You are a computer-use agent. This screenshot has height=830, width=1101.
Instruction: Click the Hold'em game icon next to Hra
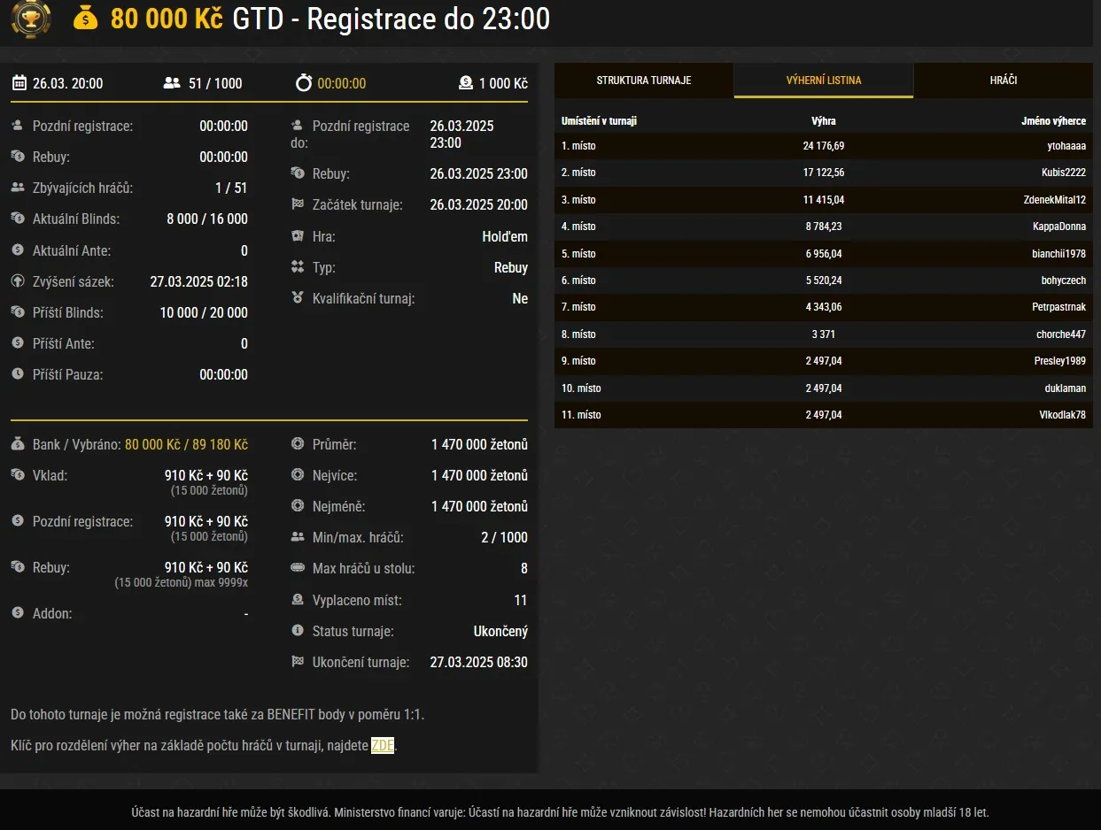tap(299, 236)
